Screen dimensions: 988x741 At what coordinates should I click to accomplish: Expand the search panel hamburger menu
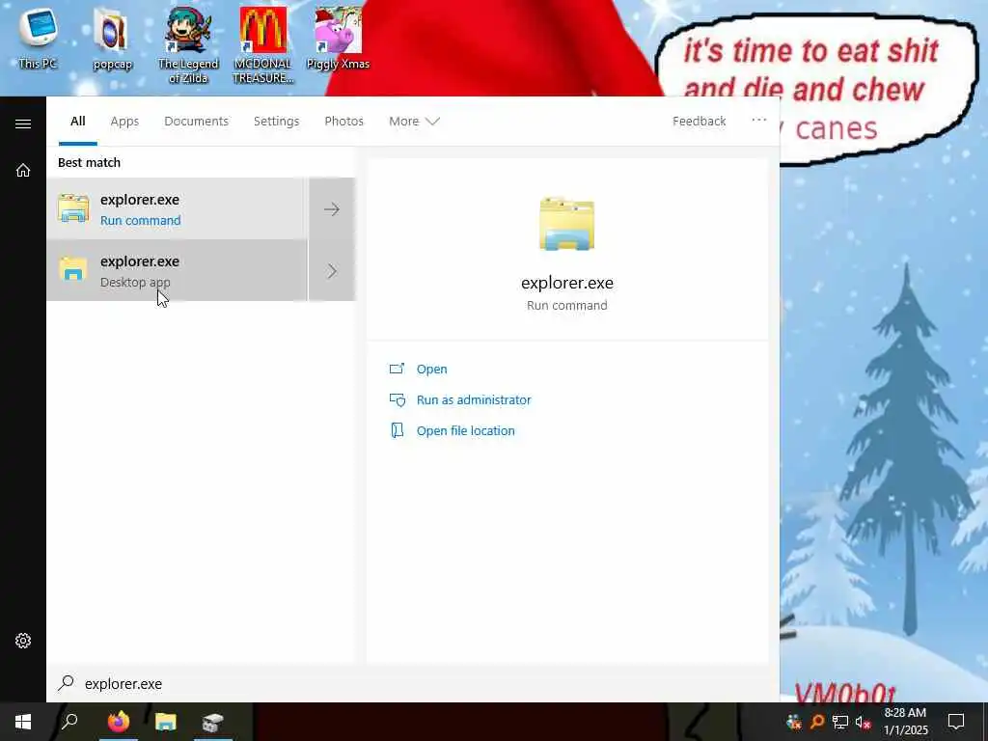pyautogui.click(x=23, y=123)
